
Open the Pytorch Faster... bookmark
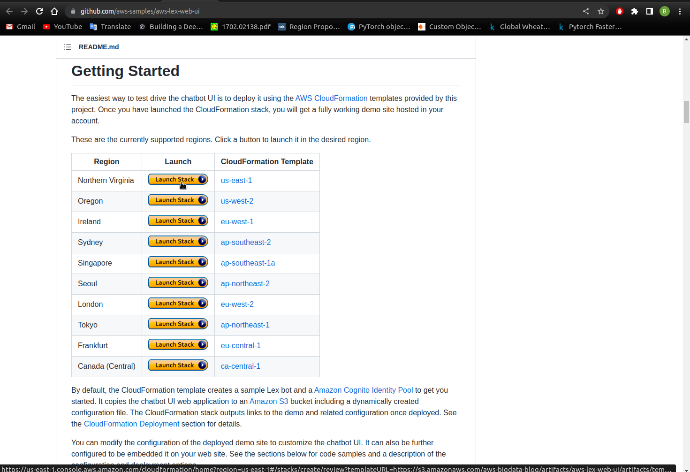(x=590, y=27)
